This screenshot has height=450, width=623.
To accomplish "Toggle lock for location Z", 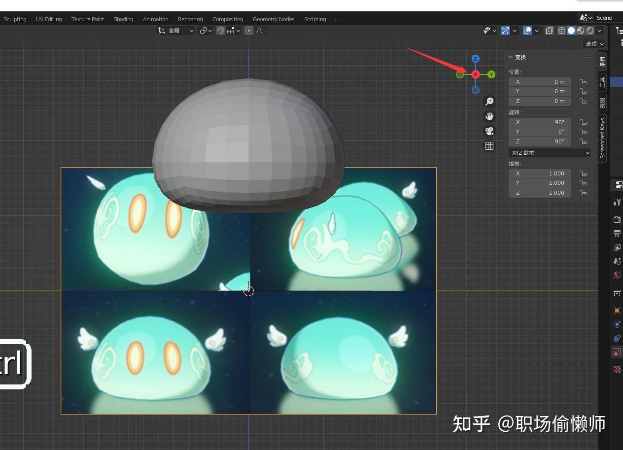I will (583, 101).
